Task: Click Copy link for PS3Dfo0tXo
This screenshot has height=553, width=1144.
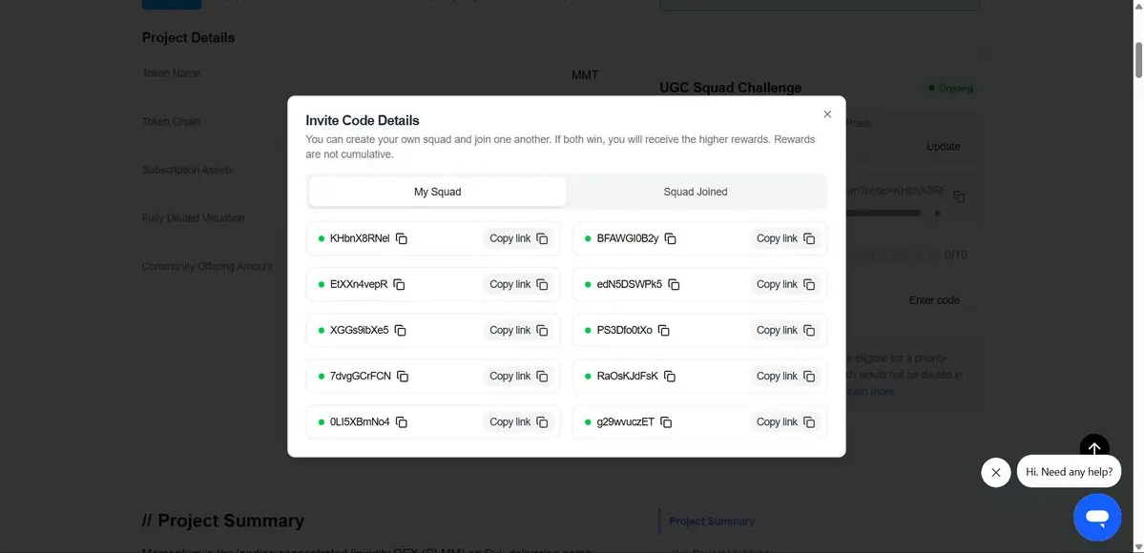Action: pyautogui.click(x=785, y=330)
